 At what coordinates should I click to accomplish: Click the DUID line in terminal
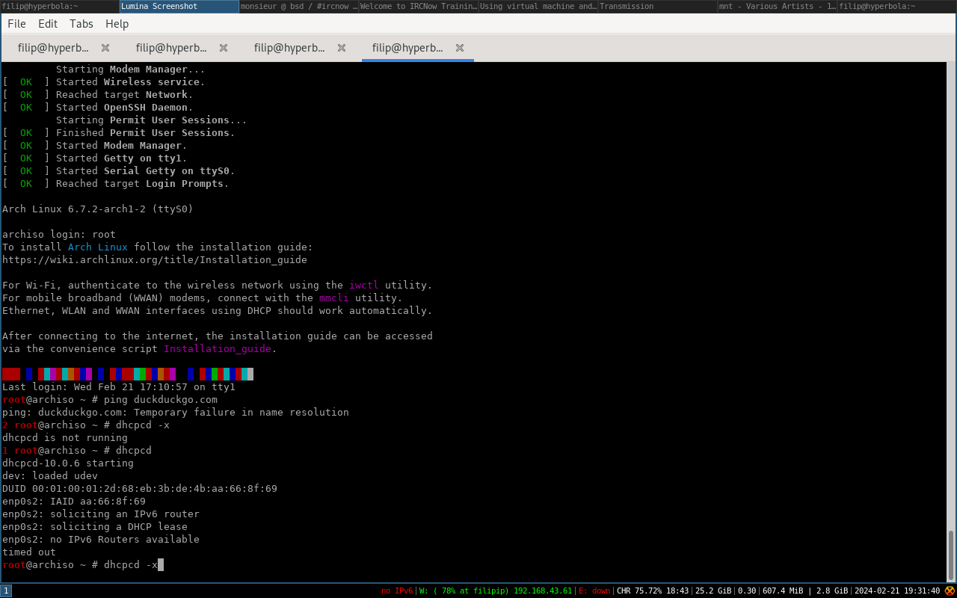click(x=140, y=489)
